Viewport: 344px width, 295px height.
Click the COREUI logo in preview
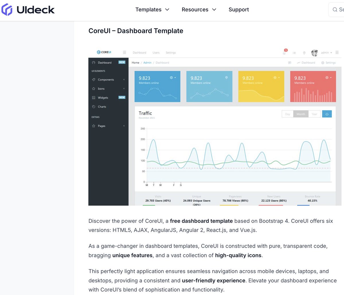[104, 52]
